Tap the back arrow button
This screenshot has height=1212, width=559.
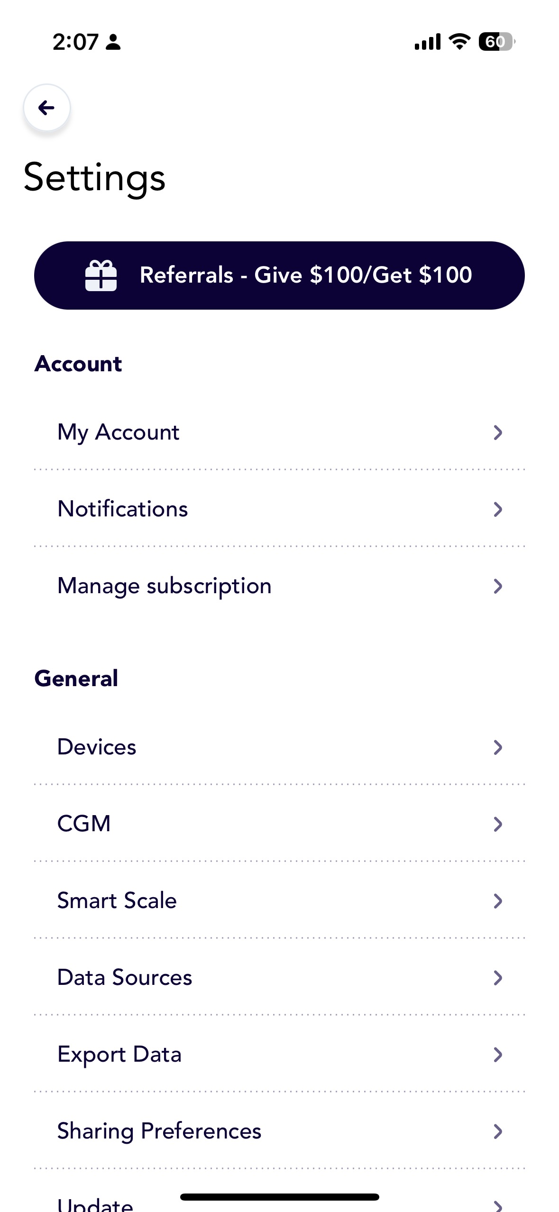tap(47, 108)
